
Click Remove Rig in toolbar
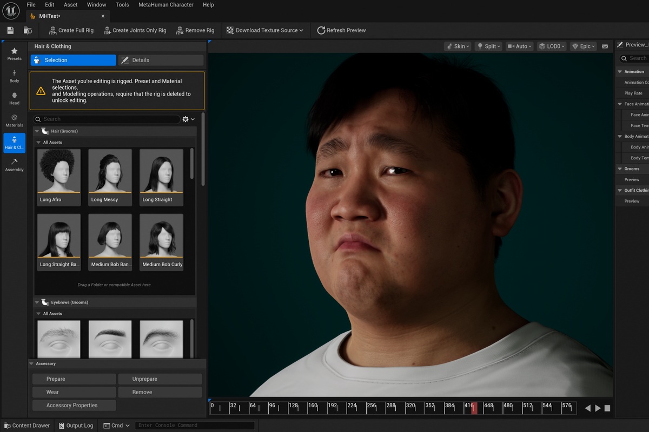pos(195,30)
